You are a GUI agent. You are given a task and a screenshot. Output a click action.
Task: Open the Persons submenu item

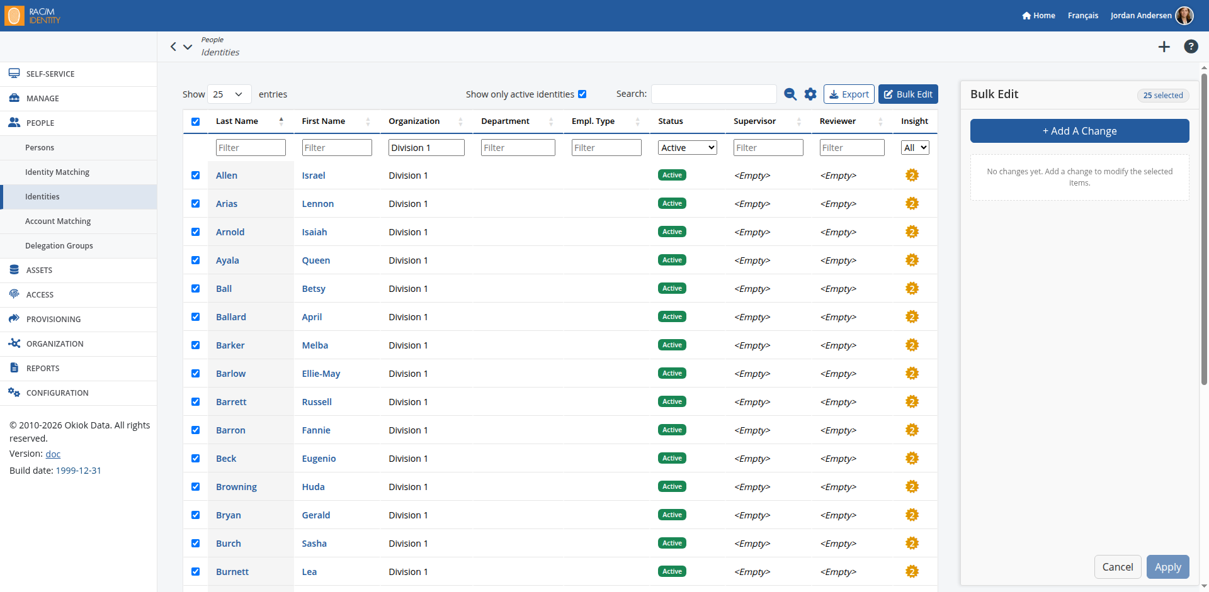(x=79, y=148)
